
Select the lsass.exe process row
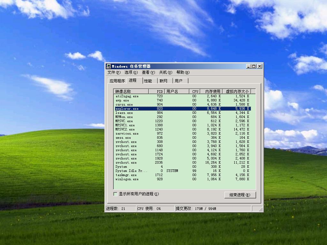coord(183,113)
